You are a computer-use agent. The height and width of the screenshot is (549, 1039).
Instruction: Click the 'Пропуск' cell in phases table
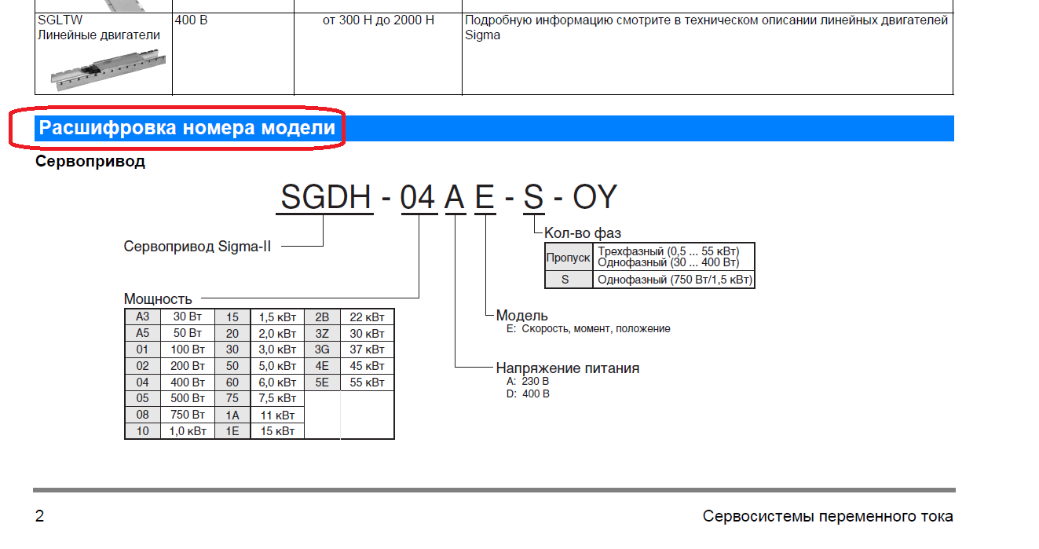tap(569, 258)
